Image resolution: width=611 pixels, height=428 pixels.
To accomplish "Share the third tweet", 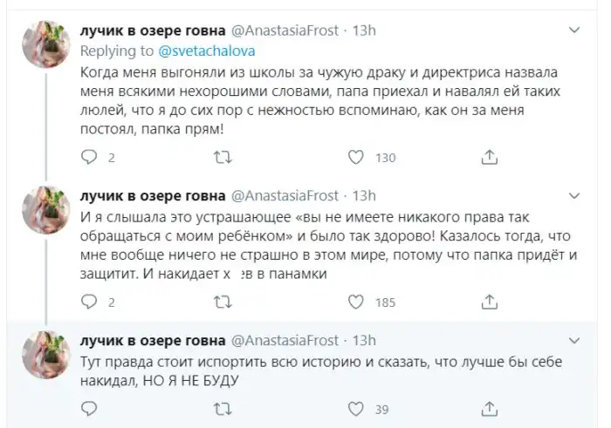I will click(491, 410).
